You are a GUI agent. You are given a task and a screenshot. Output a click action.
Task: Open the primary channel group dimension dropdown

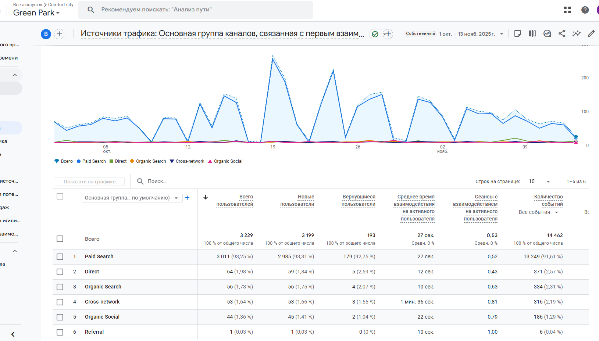point(132,198)
